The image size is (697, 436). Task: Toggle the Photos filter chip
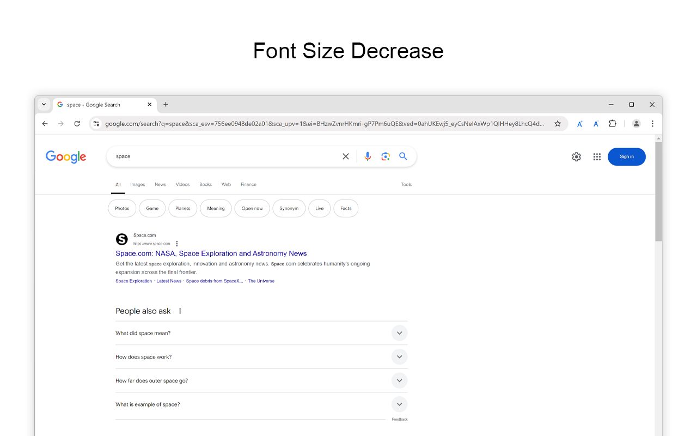click(x=122, y=208)
